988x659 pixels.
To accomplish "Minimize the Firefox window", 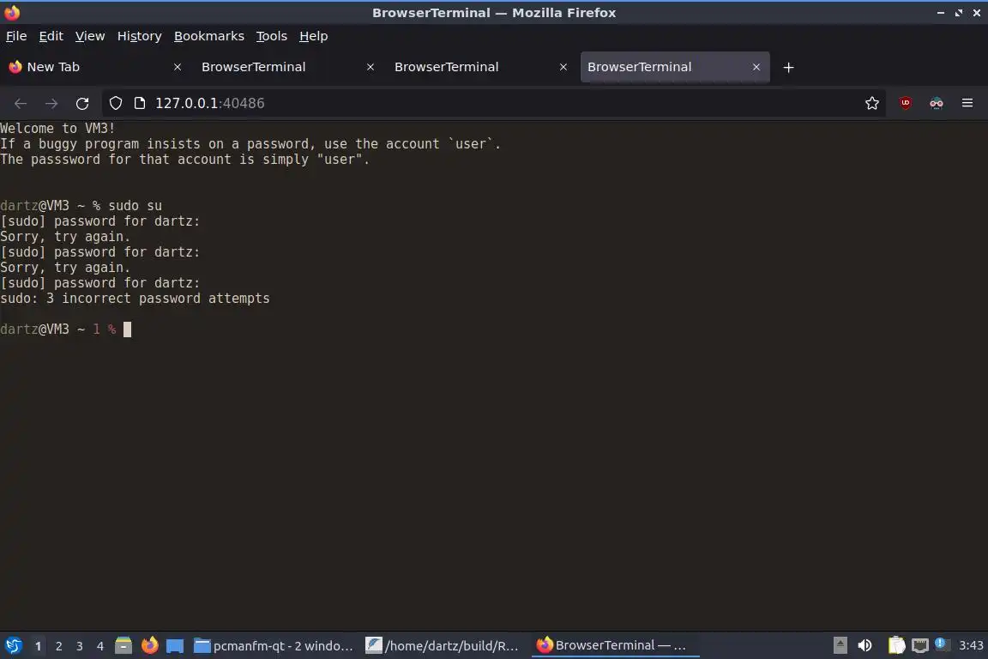I will pyautogui.click(x=941, y=13).
